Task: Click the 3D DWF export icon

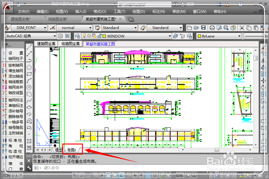Action: pos(233,28)
